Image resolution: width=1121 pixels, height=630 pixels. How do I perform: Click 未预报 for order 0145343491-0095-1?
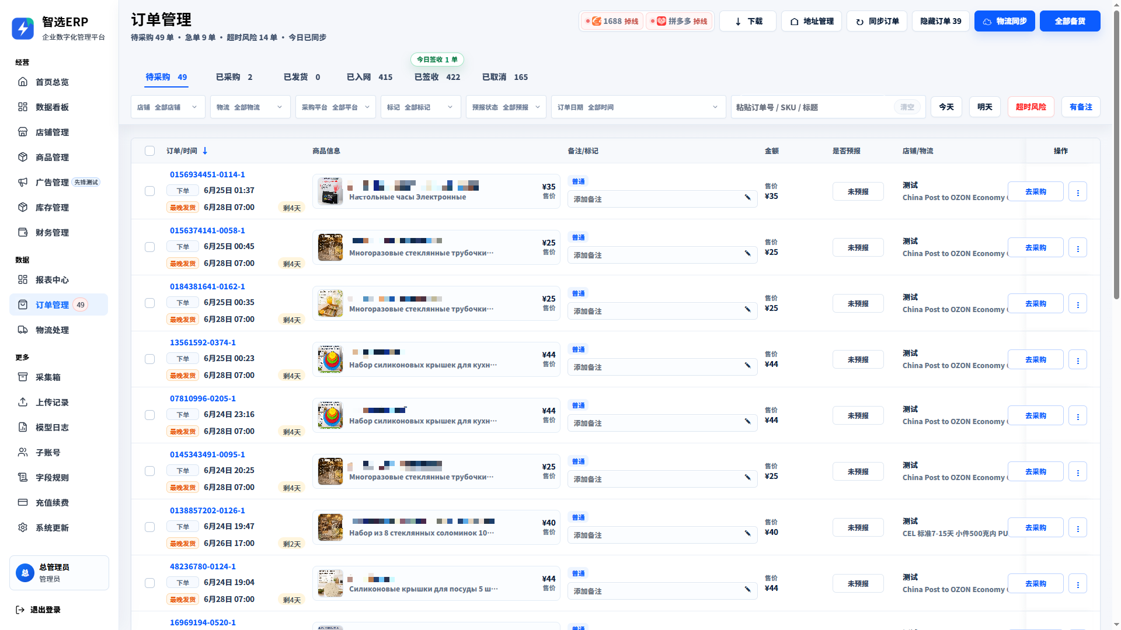[858, 471]
